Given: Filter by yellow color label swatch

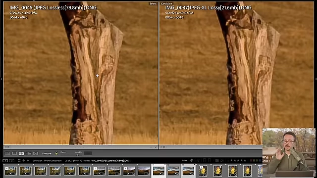Looking at the screenshot, I should (254, 161).
